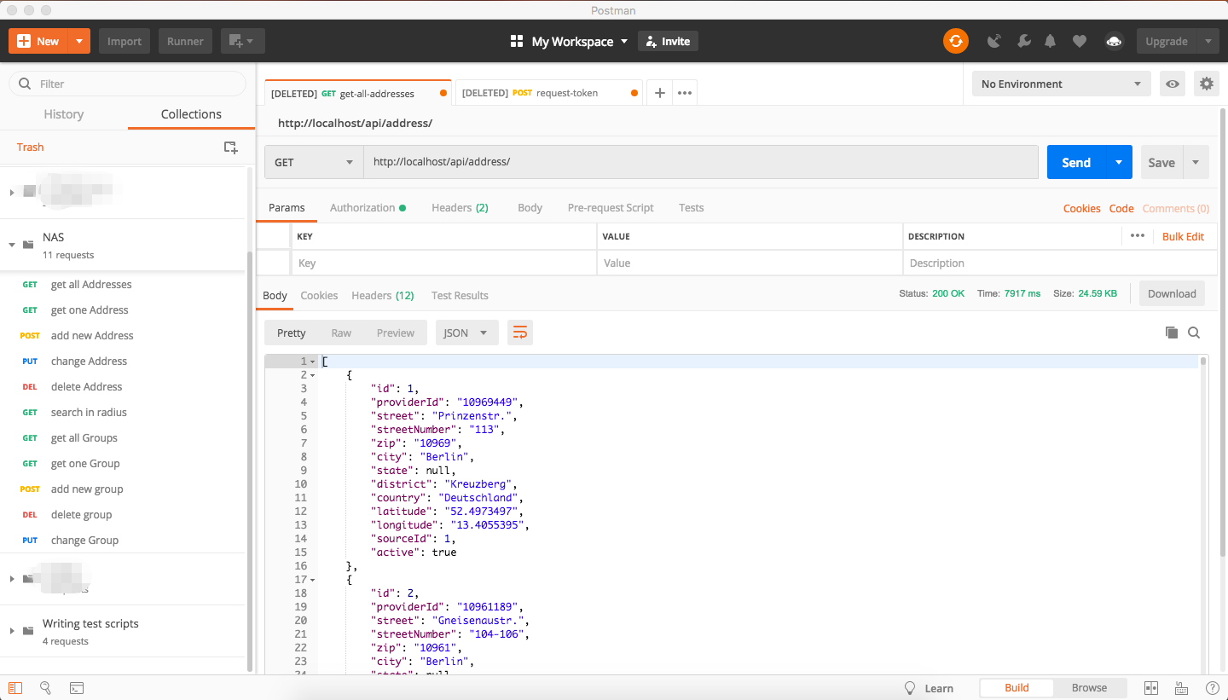Image resolution: width=1228 pixels, height=700 pixels.
Task: Click the sidebar Filter input
Action: click(x=128, y=84)
